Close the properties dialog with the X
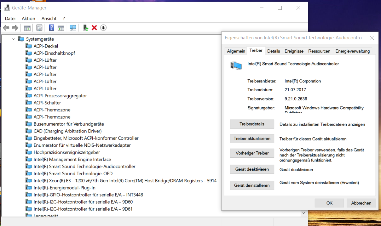Image resolution: width=381 pixels, height=226 pixels. coord(372,38)
